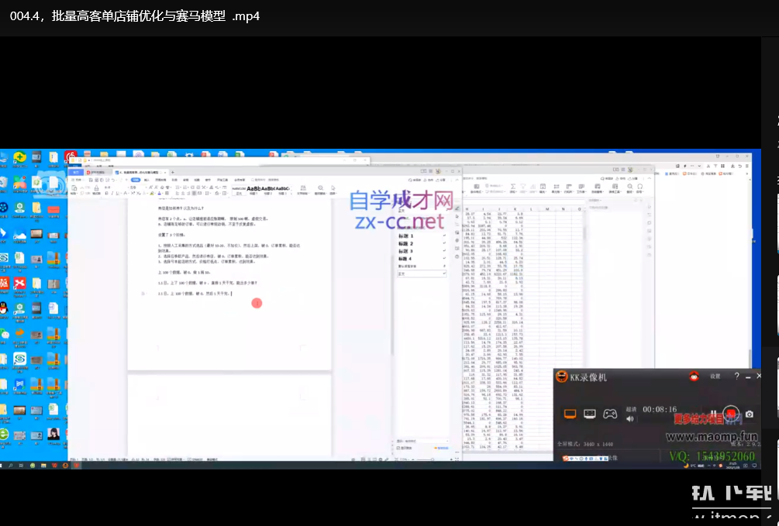The image size is (779, 526).
Task: Choose region recording mode icon in KK录像机
Action: click(x=590, y=414)
